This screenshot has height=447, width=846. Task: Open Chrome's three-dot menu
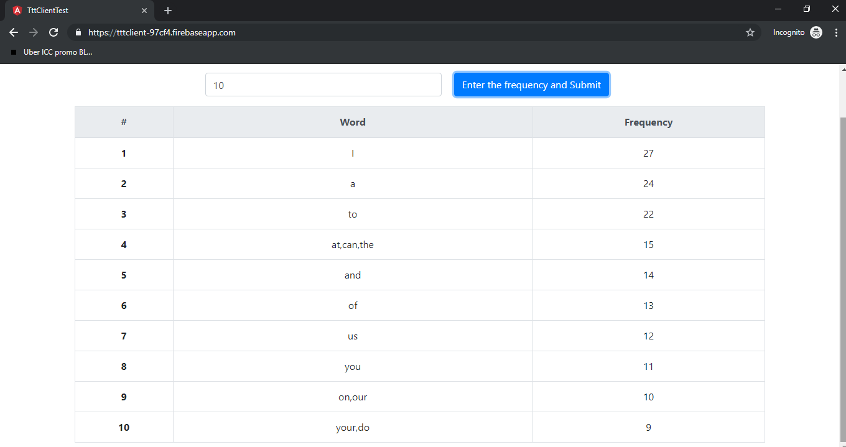tap(836, 32)
